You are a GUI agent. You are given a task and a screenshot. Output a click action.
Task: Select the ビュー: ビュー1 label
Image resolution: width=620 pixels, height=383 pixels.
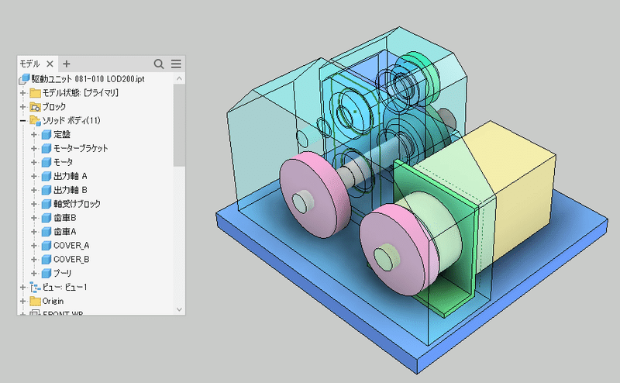(x=65, y=287)
